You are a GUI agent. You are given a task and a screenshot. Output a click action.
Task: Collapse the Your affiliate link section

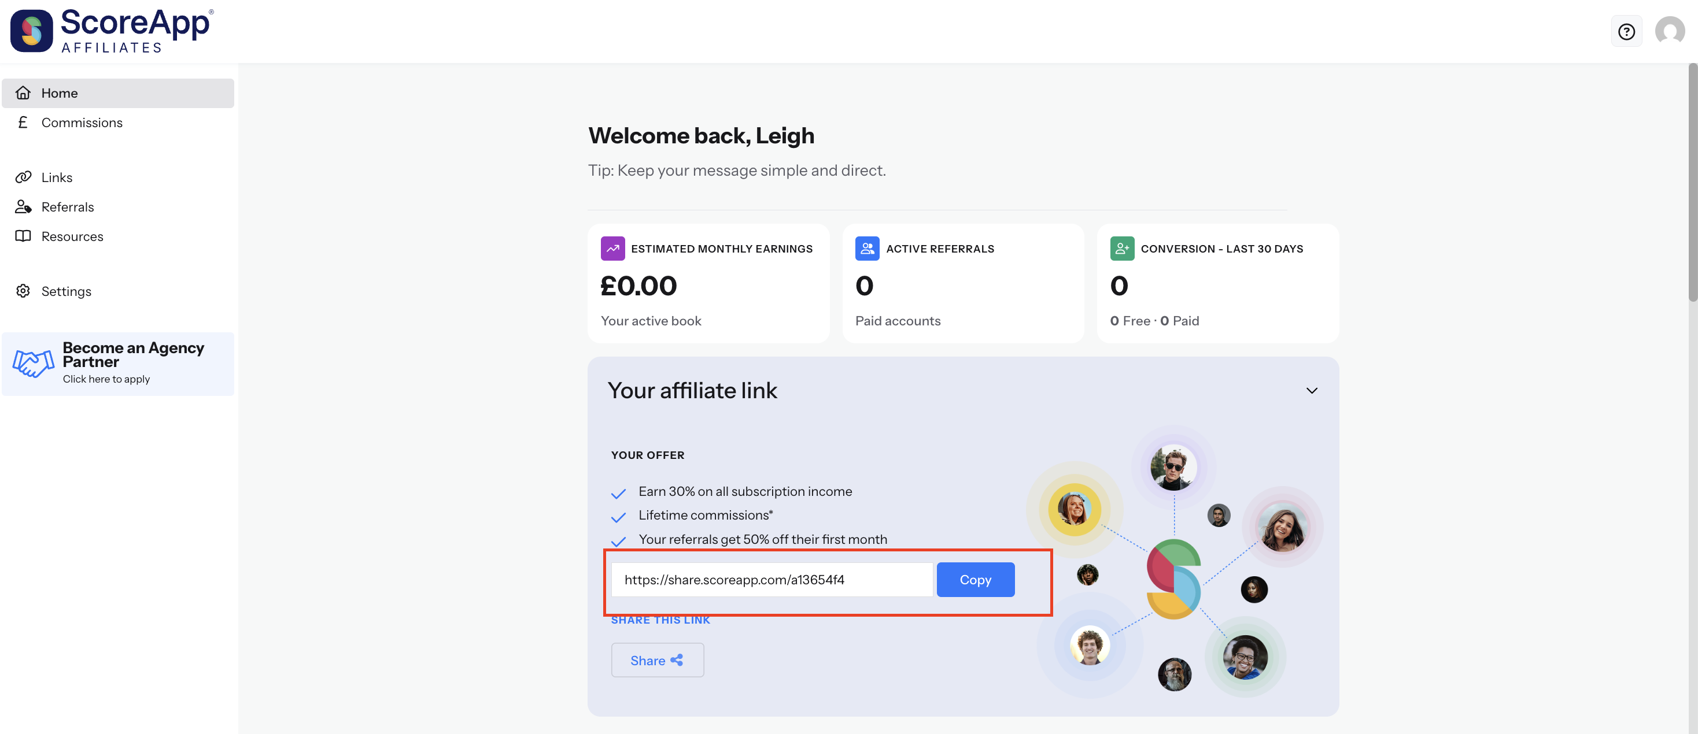point(1312,390)
